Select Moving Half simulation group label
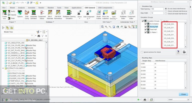 coord(154,27)
